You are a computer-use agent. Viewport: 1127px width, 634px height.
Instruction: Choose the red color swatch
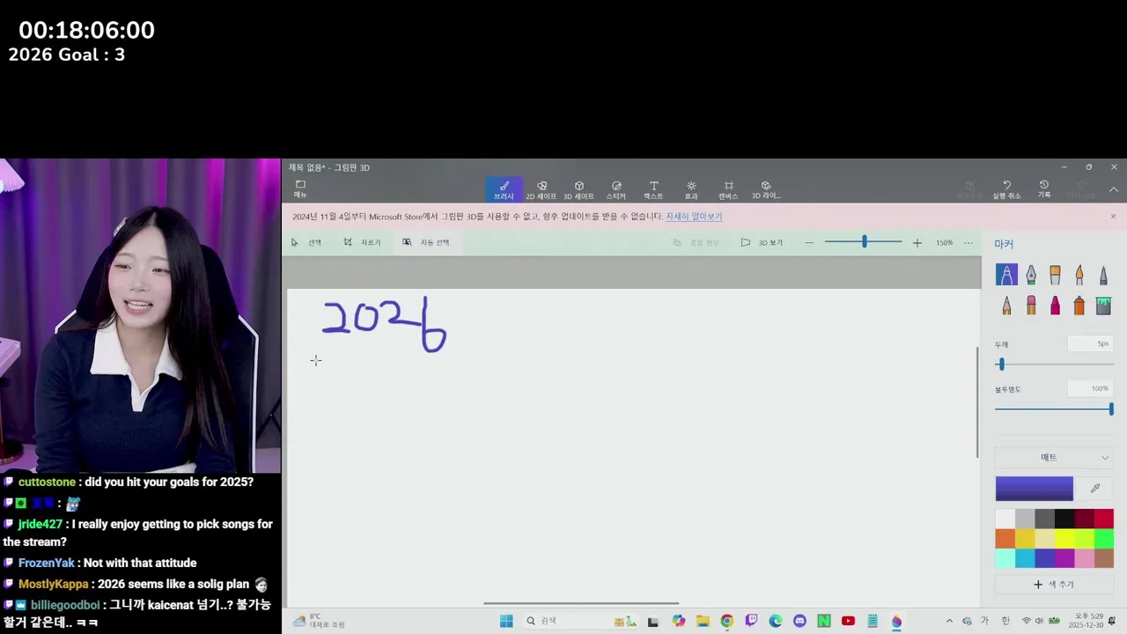click(x=1104, y=519)
